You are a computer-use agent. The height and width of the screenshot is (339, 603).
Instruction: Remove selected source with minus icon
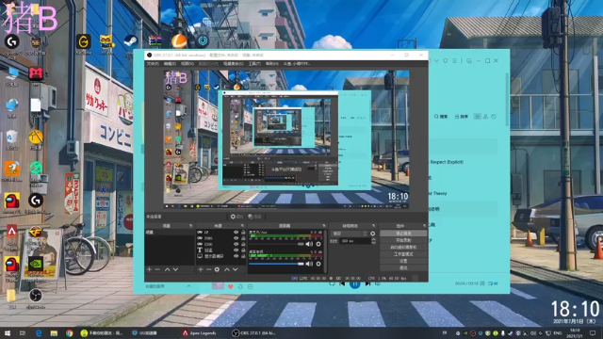(x=208, y=270)
